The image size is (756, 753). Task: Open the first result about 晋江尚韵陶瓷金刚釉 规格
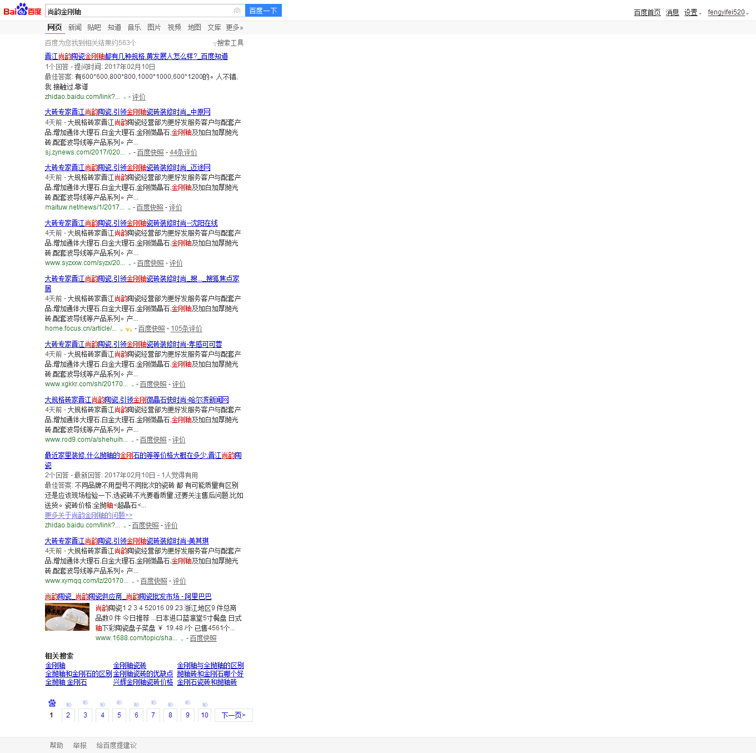[x=136, y=56]
